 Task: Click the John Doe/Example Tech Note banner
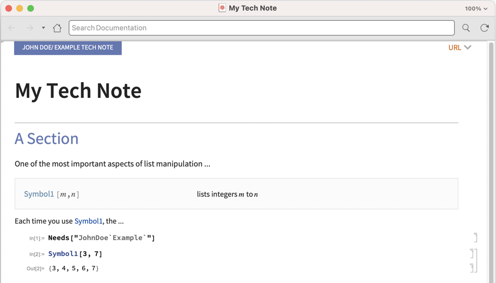point(68,48)
